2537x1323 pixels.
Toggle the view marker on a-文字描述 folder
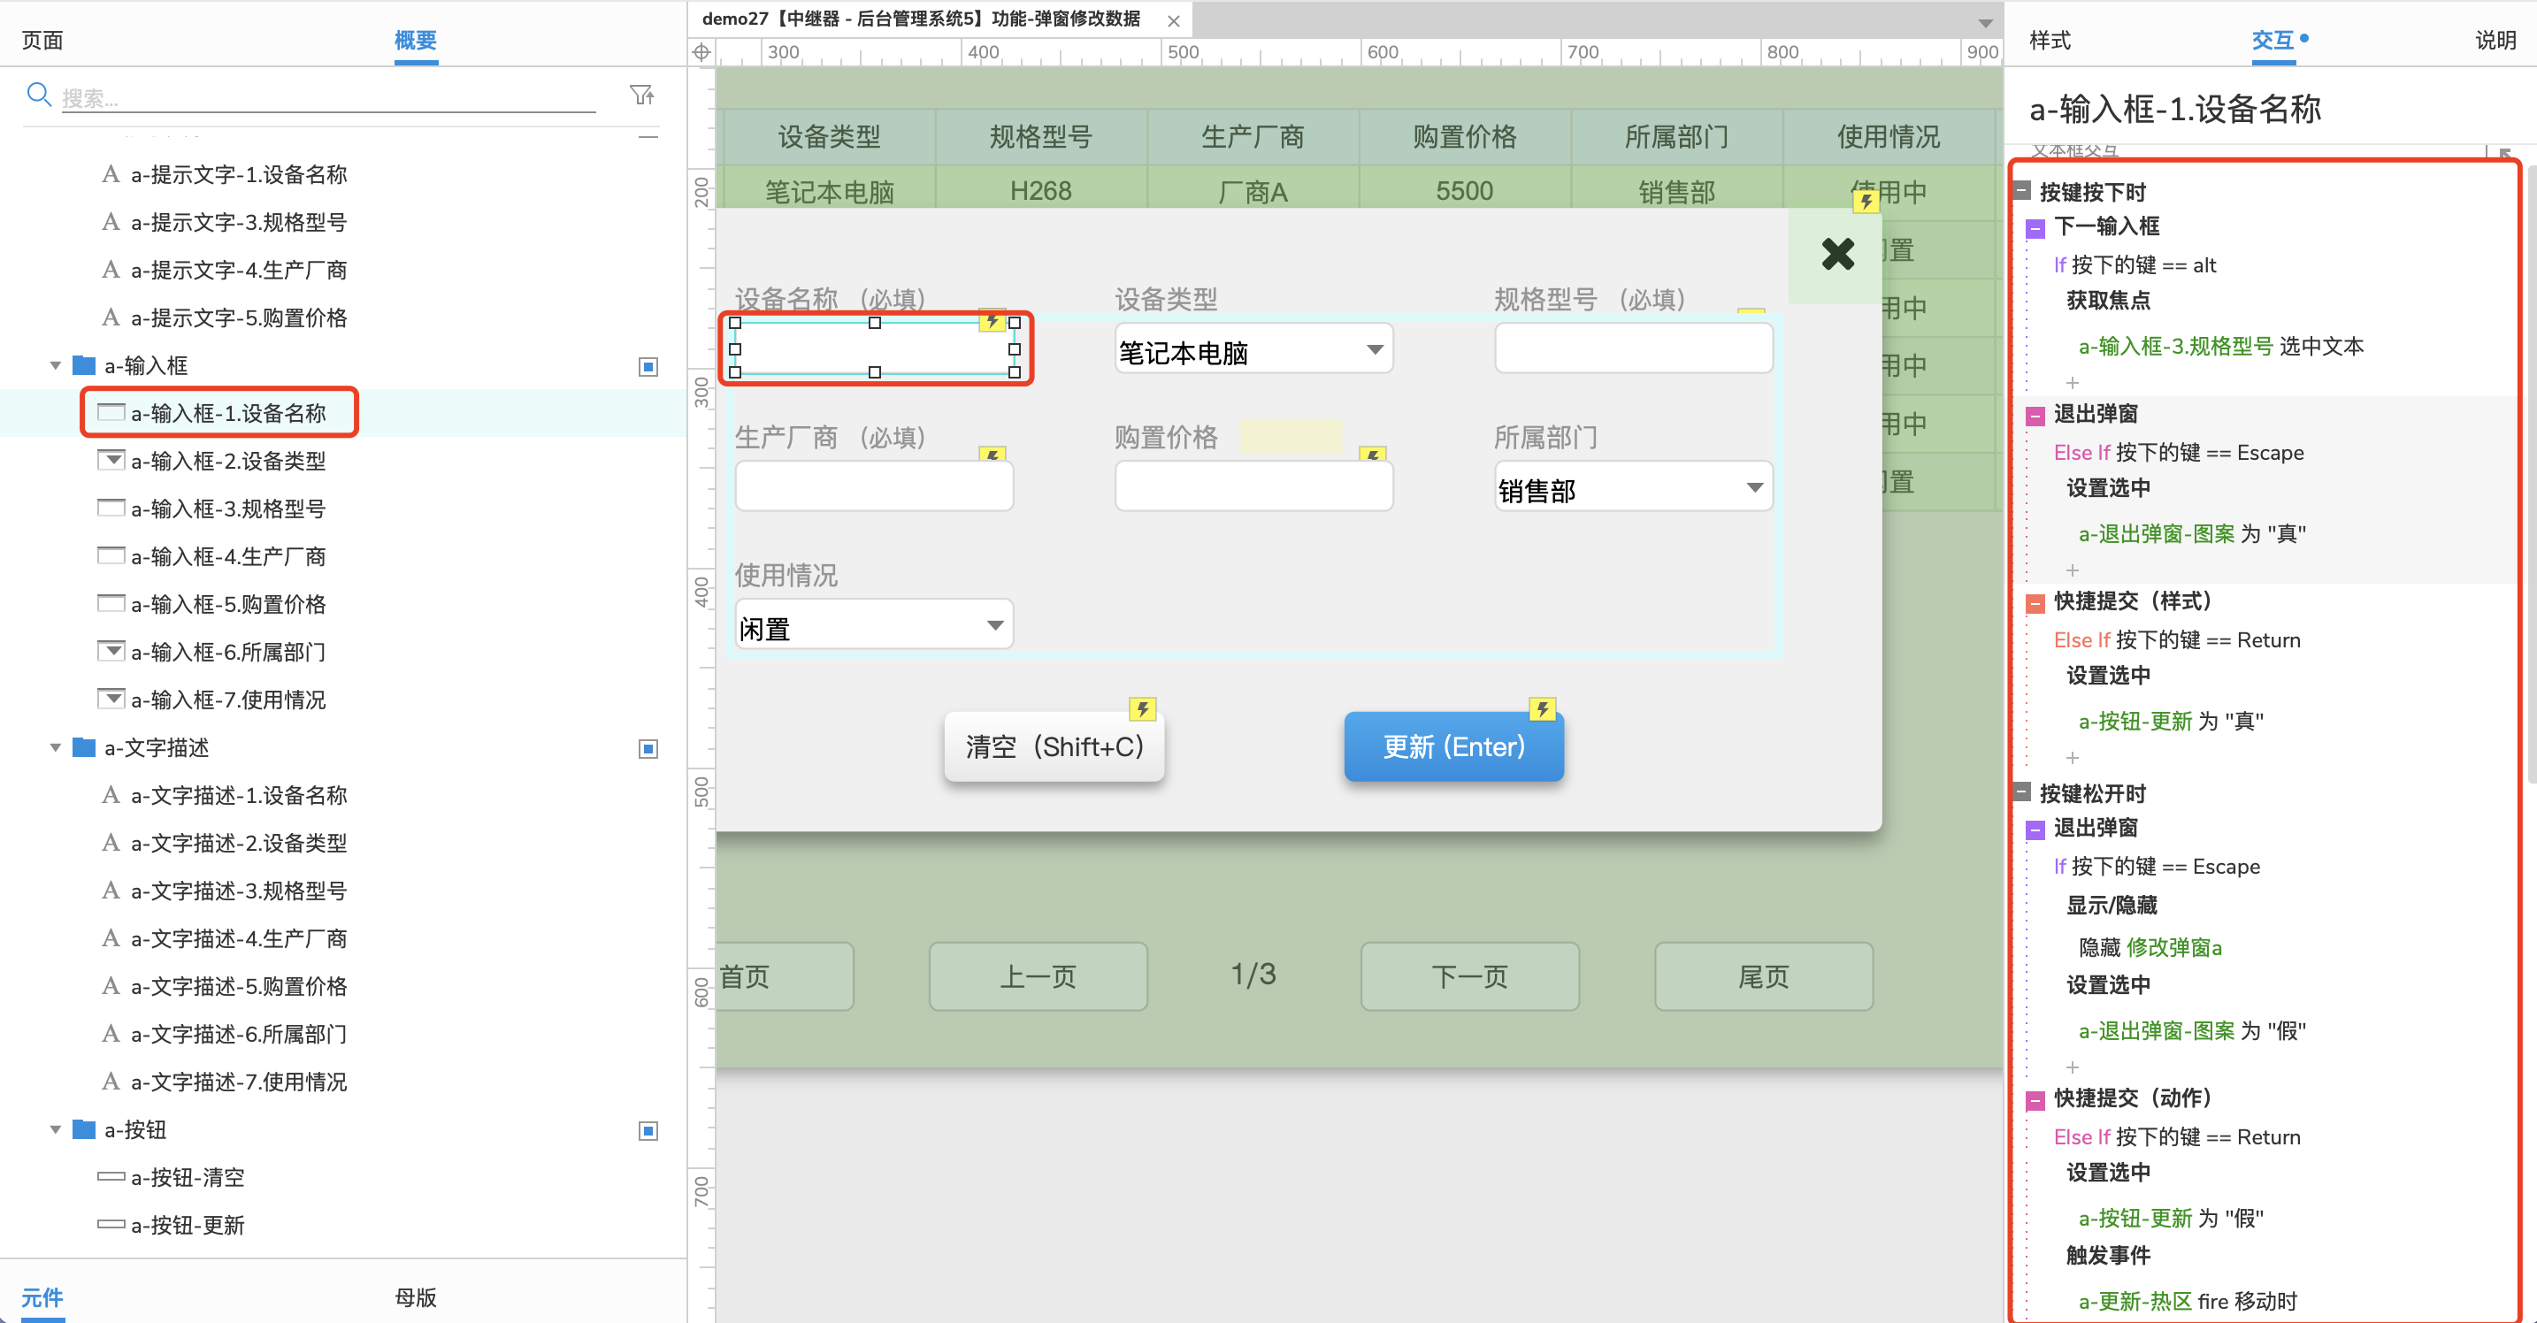click(648, 748)
